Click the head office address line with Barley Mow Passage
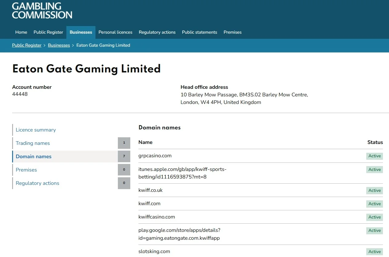The height and width of the screenshot is (257, 389). 244,95
